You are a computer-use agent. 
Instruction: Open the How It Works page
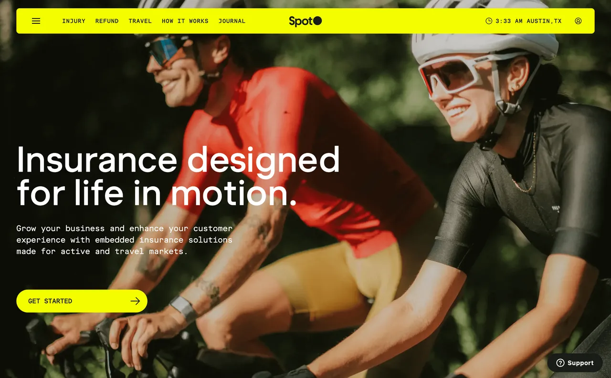pos(185,21)
